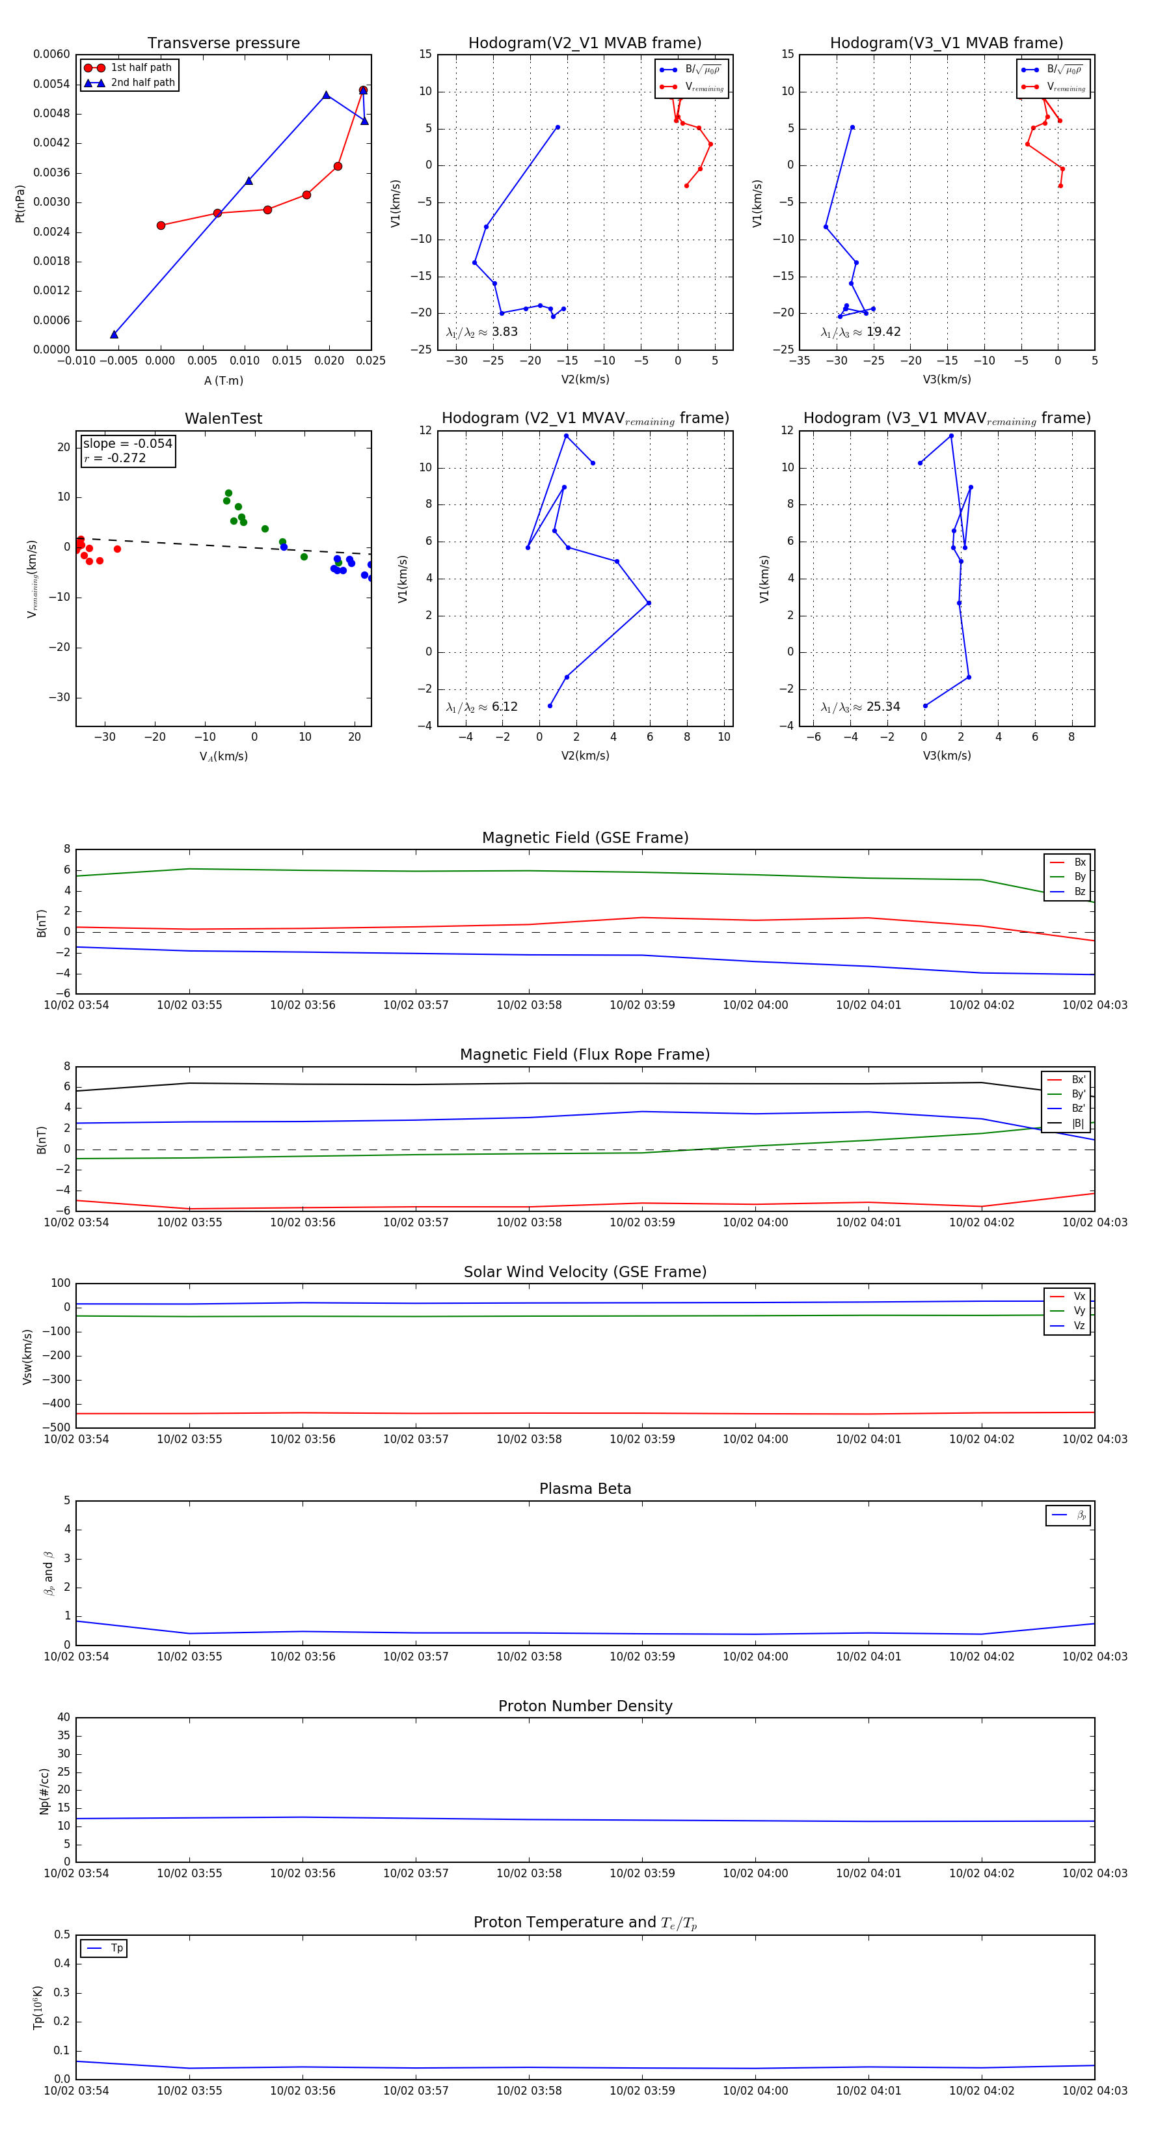Click the first red point in Transverse pressure path
The width and height of the screenshot is (1171, 2148).
pyautogui.click(x=161, y=225)
